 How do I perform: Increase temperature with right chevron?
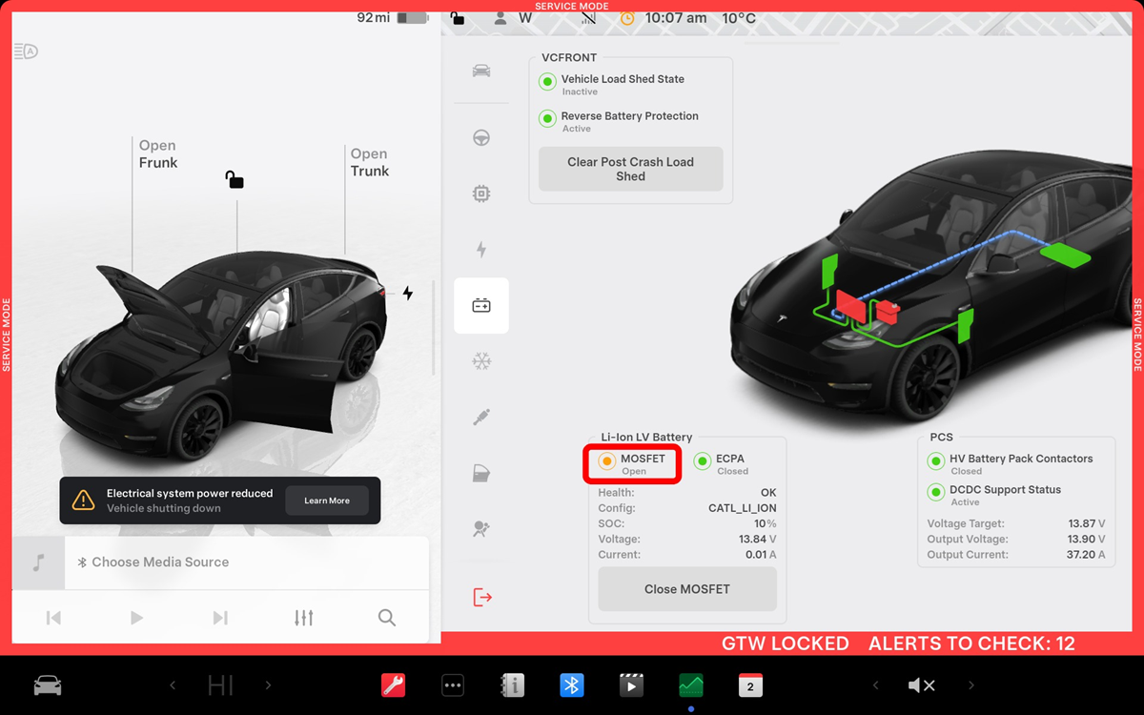268,685
